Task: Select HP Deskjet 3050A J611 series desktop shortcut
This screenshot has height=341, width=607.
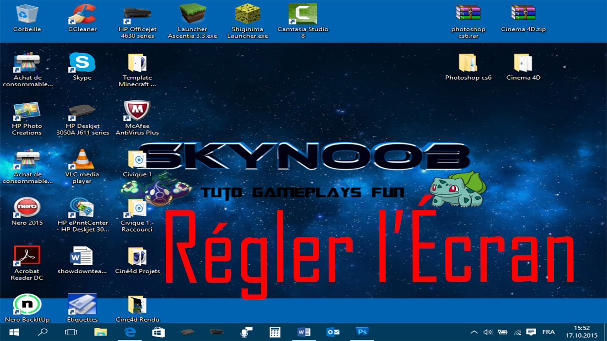Action: tap(82, 118)
